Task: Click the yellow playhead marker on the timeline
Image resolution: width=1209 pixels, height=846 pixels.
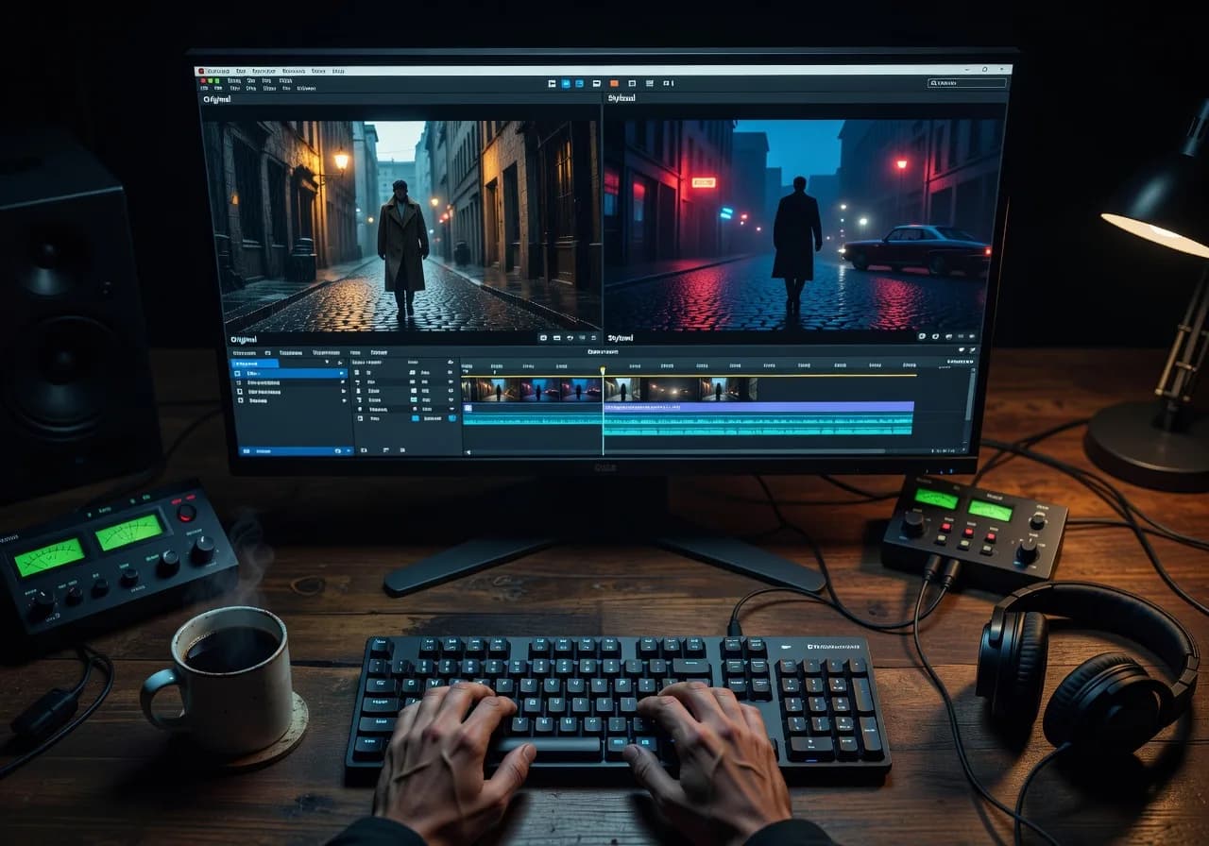Action: (x=602, y=370)
